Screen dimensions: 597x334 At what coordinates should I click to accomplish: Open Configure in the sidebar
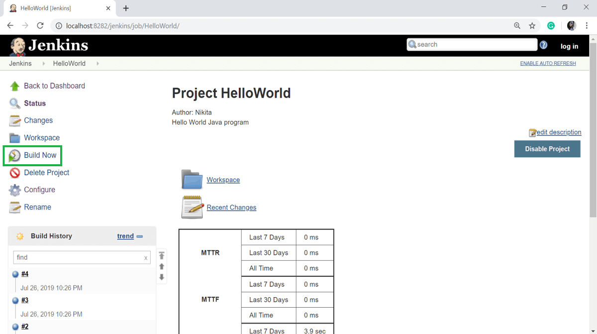(39, 190)
